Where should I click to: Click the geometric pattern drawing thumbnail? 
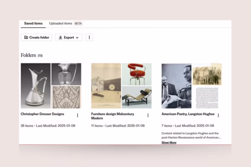(x=66, y=97)
